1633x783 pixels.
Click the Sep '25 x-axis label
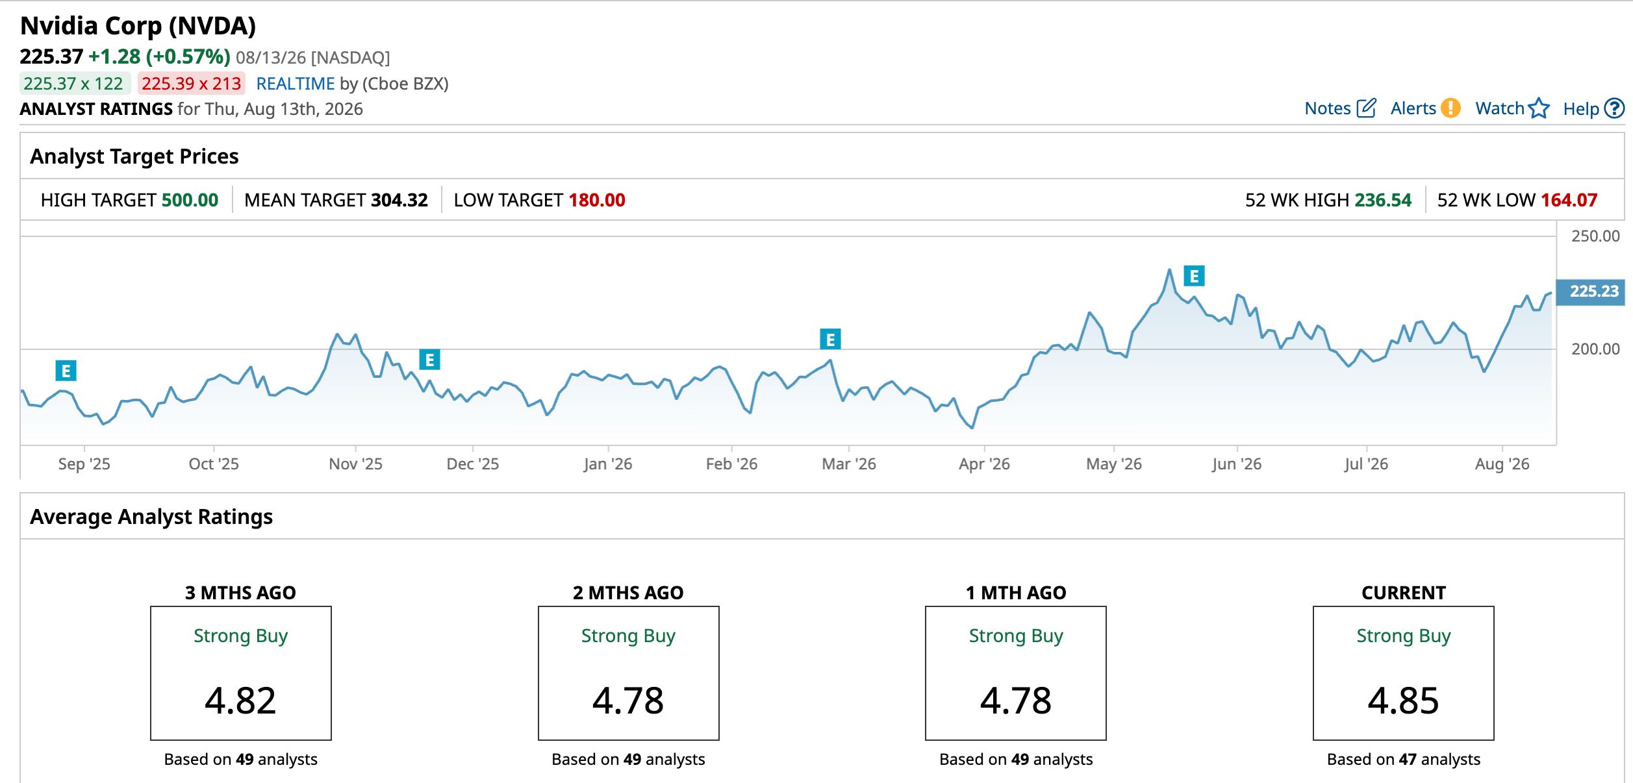84,464
